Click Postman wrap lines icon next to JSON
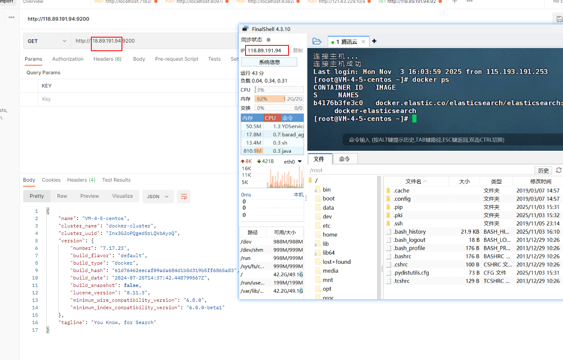 [x=184, y=197]
